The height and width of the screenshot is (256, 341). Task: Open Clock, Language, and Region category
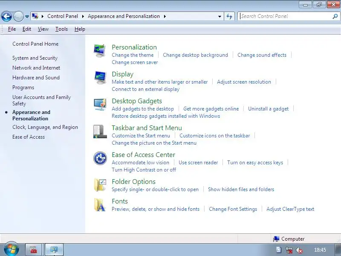(45, 127)
